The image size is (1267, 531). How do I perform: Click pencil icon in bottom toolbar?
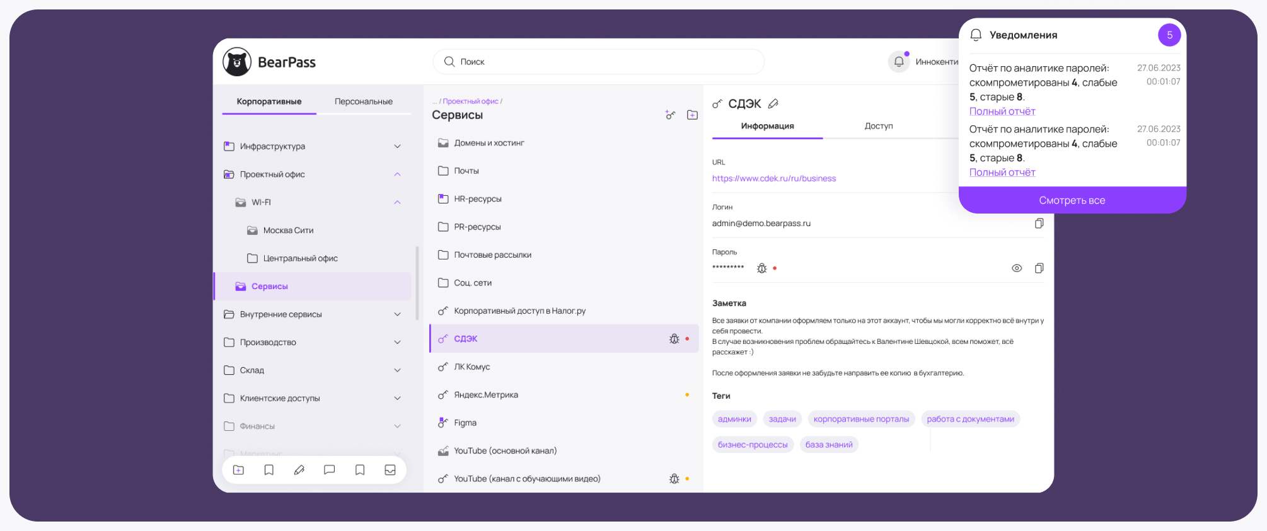[299, 470]
